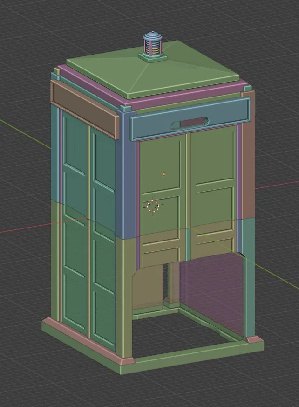Click the orange object origin dot
This screenshot has width=299, height=407.
point(164,174)
